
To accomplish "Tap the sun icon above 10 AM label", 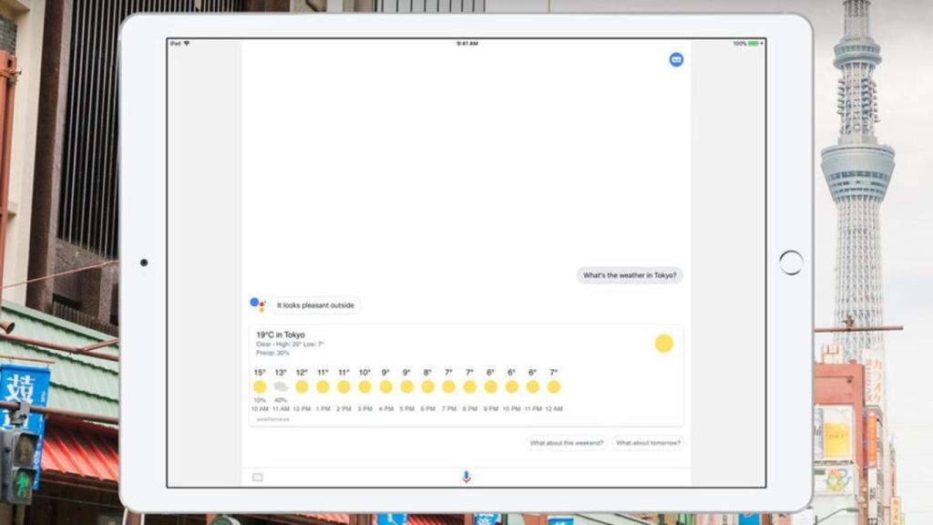I will 259,386.
